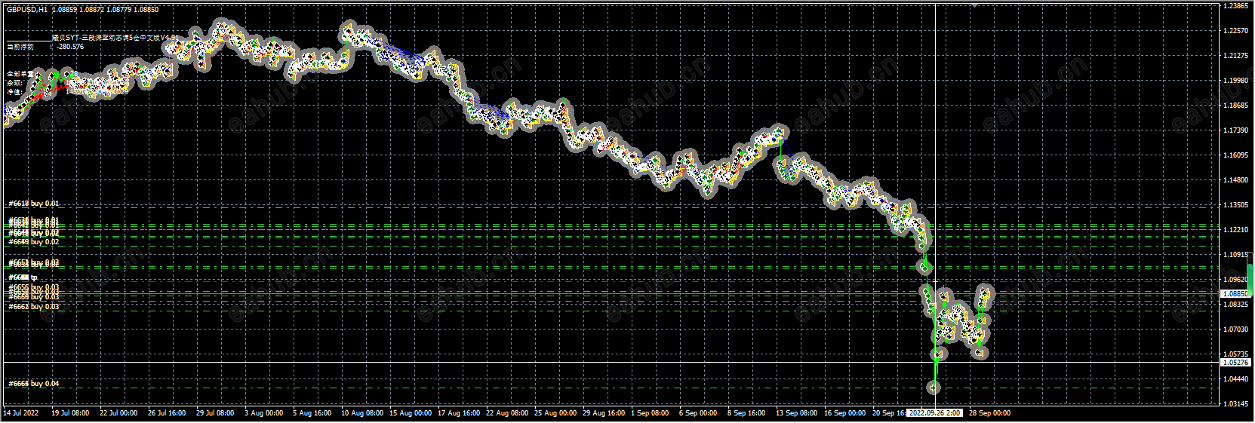The width and height of the screenshot is (1255, 423).
Task: Select the tp take-profit order label
Action: pyautogui.click(x=23, y=277)
